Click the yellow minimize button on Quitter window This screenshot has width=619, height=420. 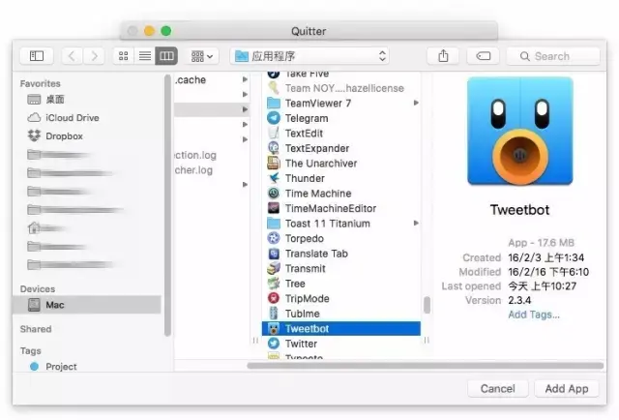pos(149,31)
